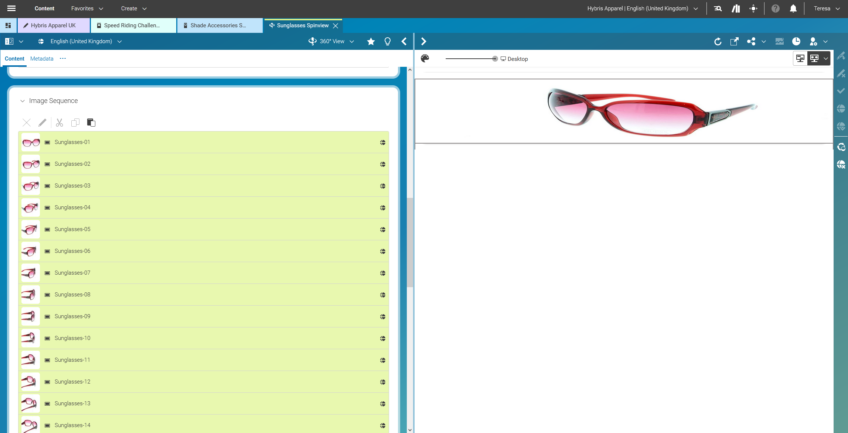Open the help question mark icon
Image resolution: width=848 pixels, height=433 pixels.
coord(775,8)
